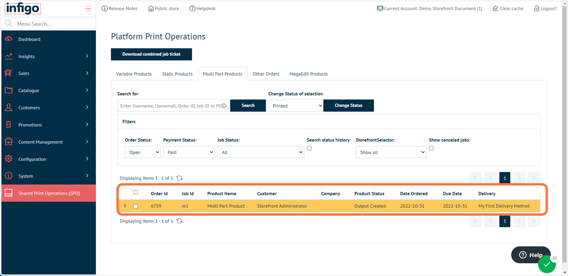Click the System info icon
568x276 pixels.
point(9,176)
